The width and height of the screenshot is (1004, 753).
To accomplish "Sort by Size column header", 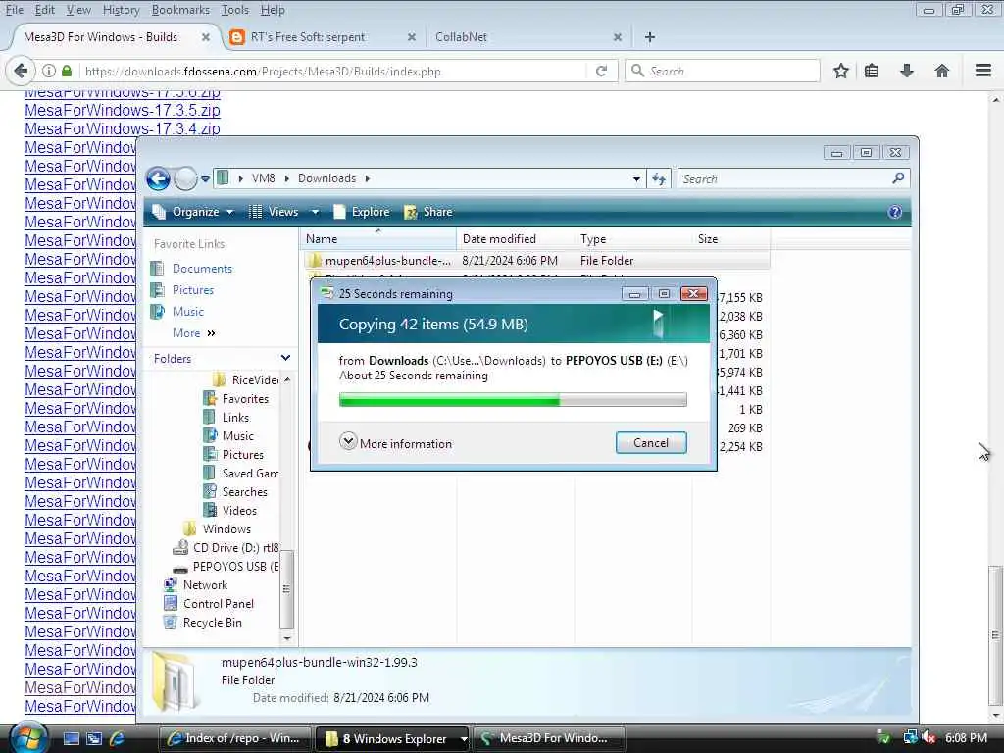I will click(731, 239).
